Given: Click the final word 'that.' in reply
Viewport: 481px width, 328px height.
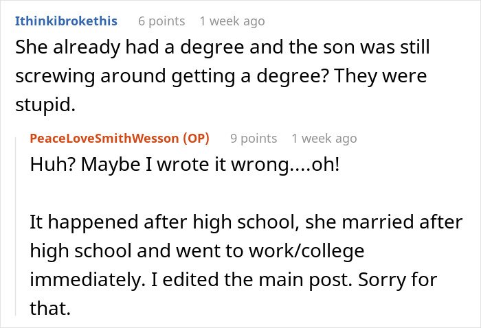Looking at the screenshot, I should click(50, 309).
